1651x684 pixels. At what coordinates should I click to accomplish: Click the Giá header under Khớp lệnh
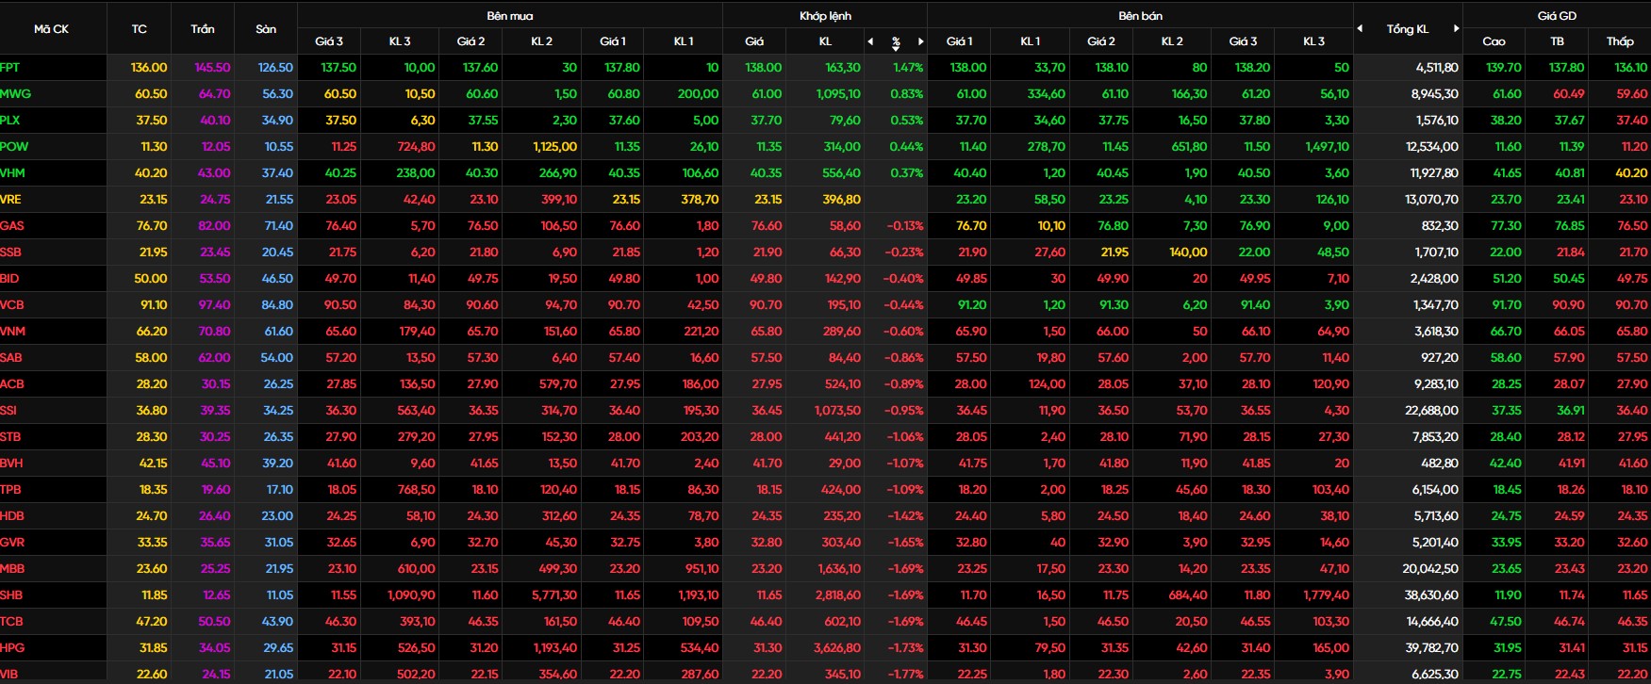point(754,41)
